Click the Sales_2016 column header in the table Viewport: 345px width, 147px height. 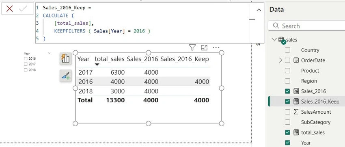point(142,59)
